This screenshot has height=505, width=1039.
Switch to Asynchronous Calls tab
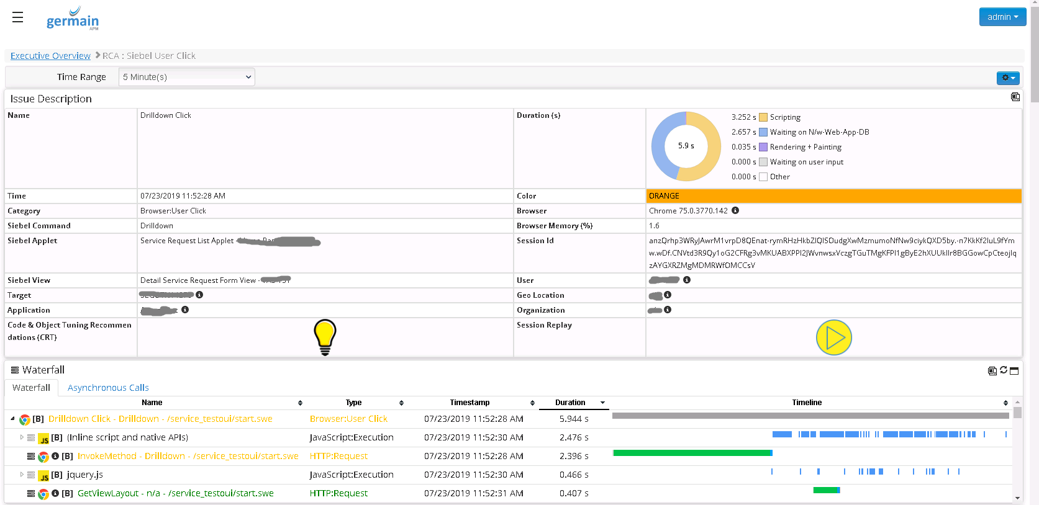coord(108,388)
